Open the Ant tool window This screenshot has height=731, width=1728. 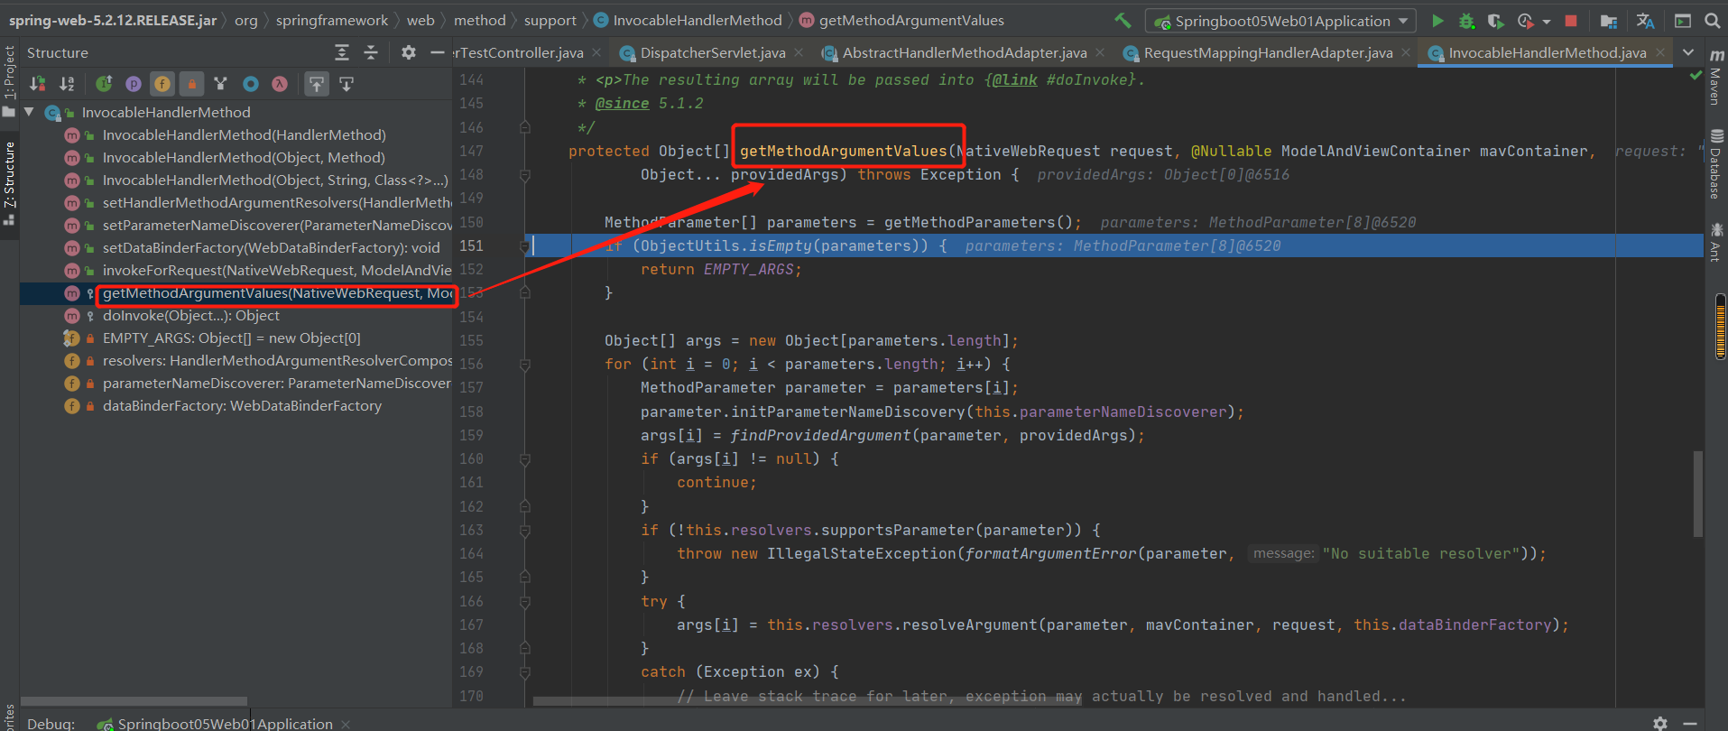point(1716,242)
